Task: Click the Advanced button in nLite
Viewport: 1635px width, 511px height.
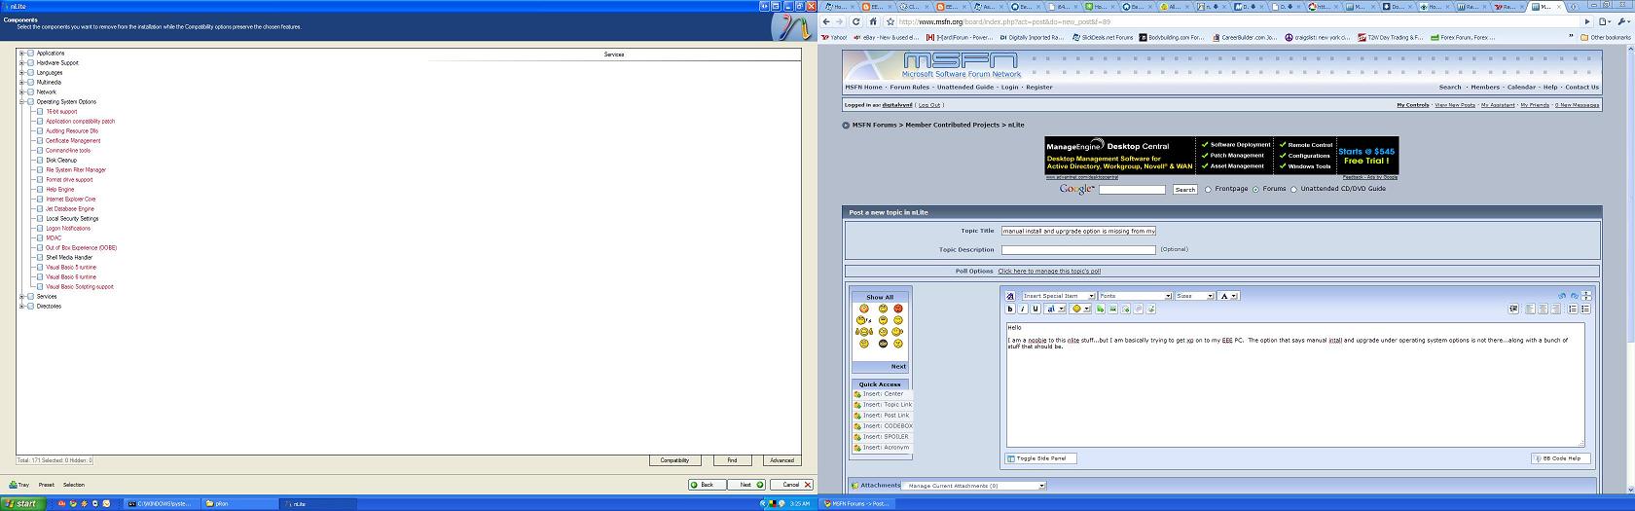Action: click(781, 460)
